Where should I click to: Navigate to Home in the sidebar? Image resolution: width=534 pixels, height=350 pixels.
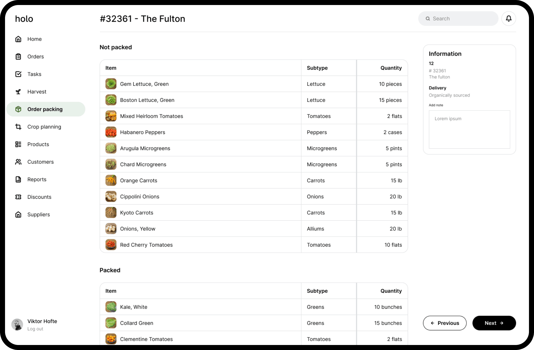(x=34, y=39)
